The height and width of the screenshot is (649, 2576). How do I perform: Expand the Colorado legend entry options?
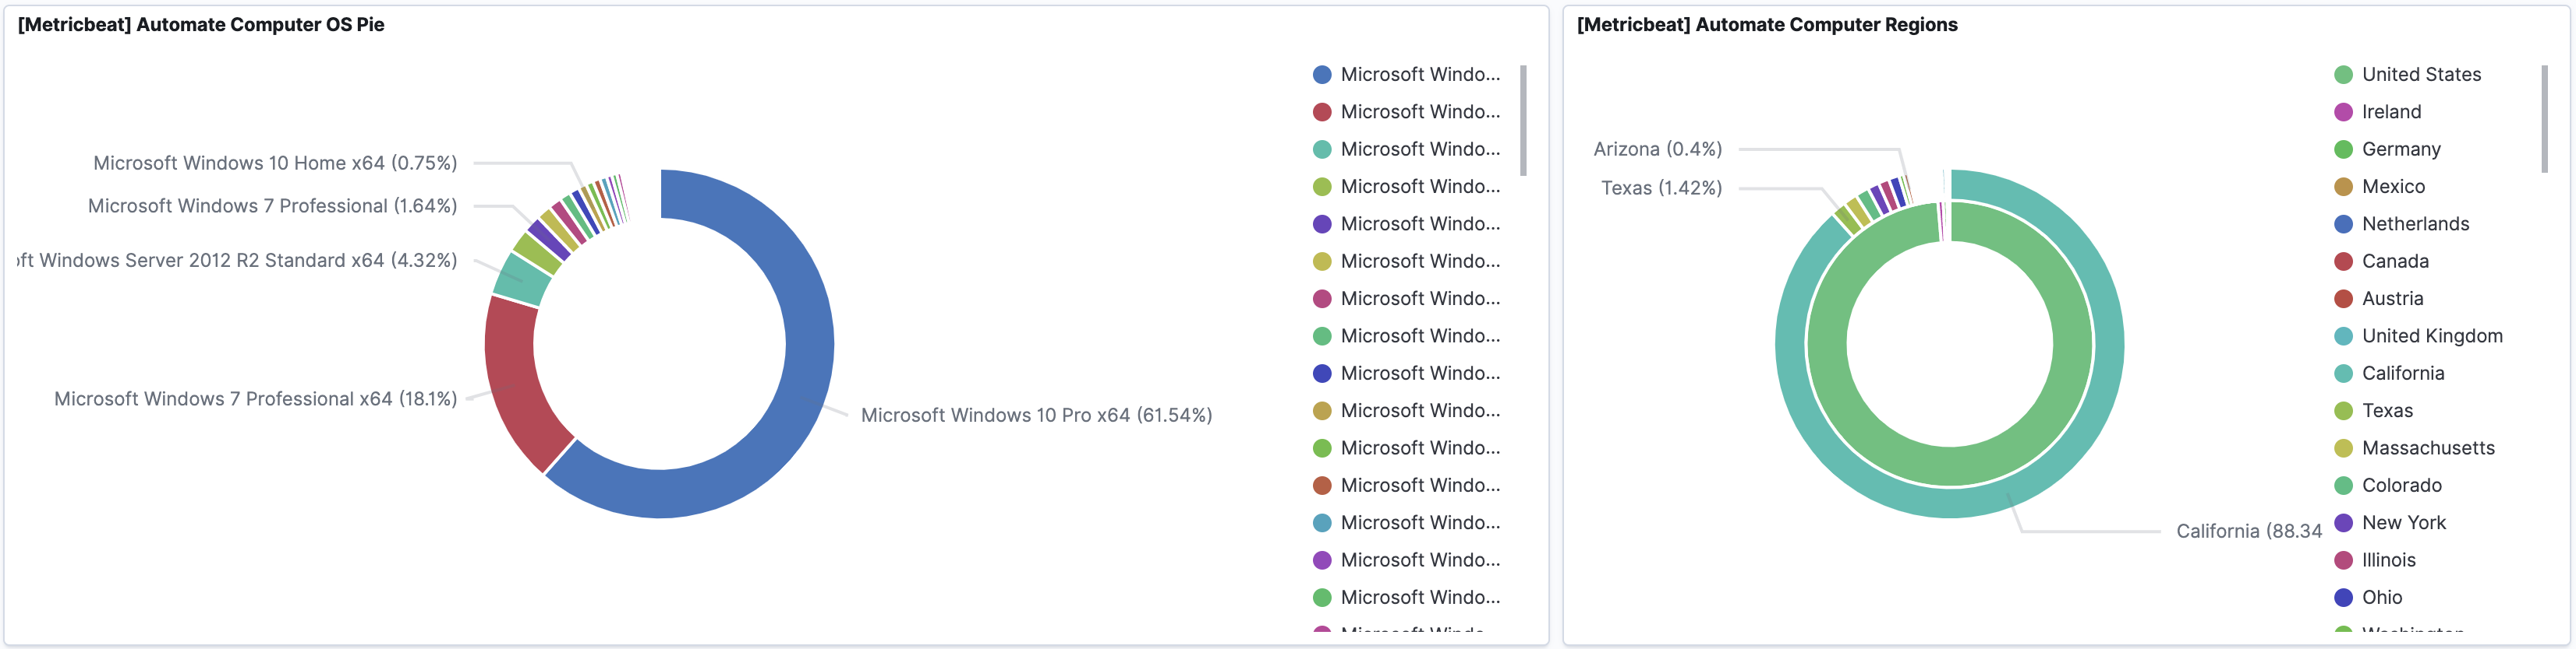2401,486
